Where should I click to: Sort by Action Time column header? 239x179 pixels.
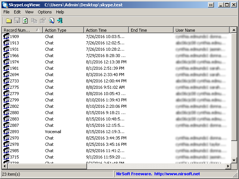pos(106,30)
